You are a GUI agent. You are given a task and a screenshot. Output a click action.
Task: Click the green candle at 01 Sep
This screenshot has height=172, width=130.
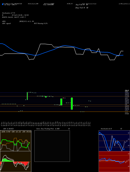tap(61, 102)
